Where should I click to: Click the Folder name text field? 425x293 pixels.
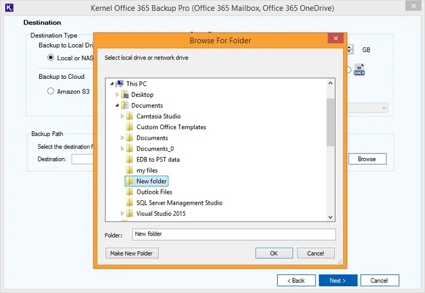tap(234, 234)
